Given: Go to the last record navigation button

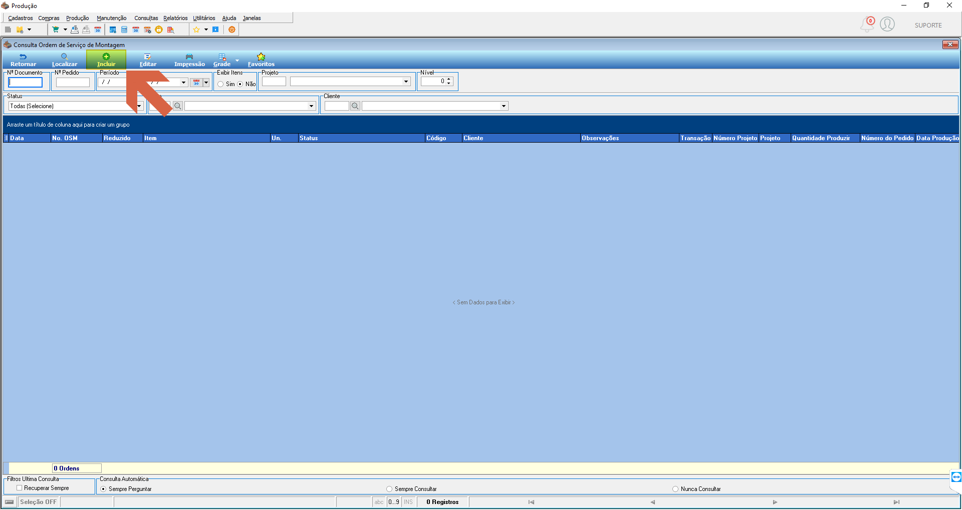Looking at the screenshot, I should [x=896, y=502].
